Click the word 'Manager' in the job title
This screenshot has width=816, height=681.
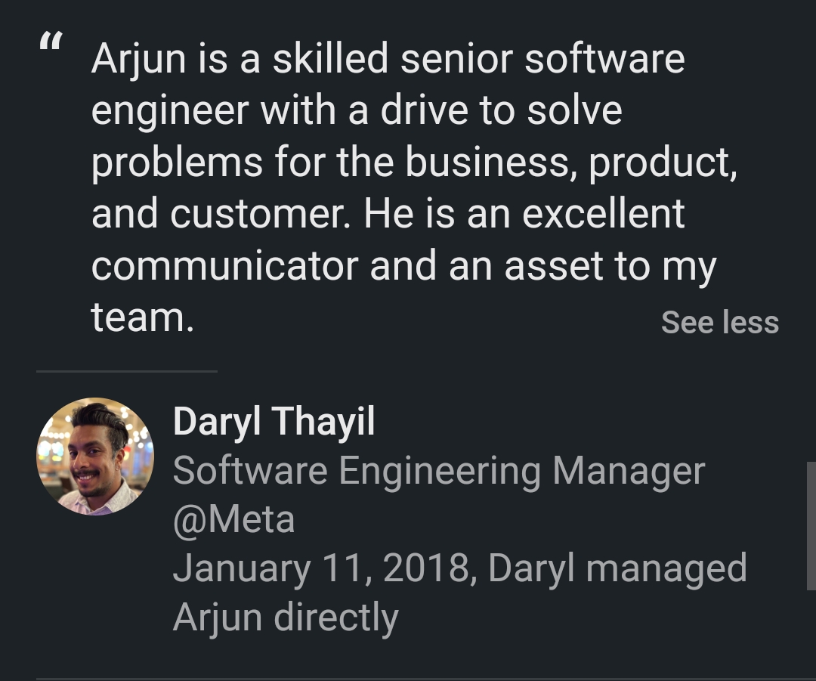tap(629, 472)
